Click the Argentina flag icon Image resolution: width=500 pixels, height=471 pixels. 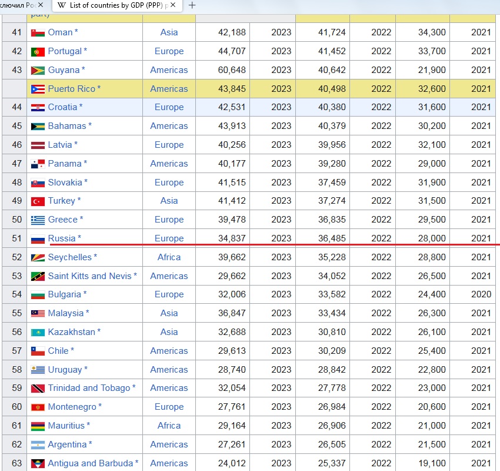38,445
